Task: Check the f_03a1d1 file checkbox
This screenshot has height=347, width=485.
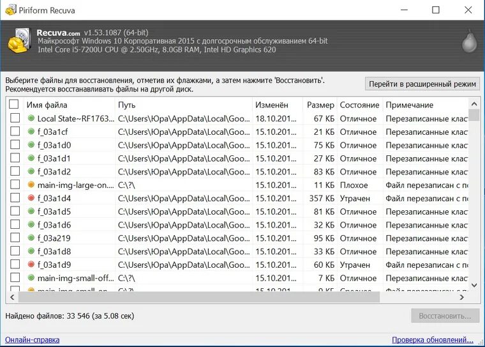Action: (15, 158)
